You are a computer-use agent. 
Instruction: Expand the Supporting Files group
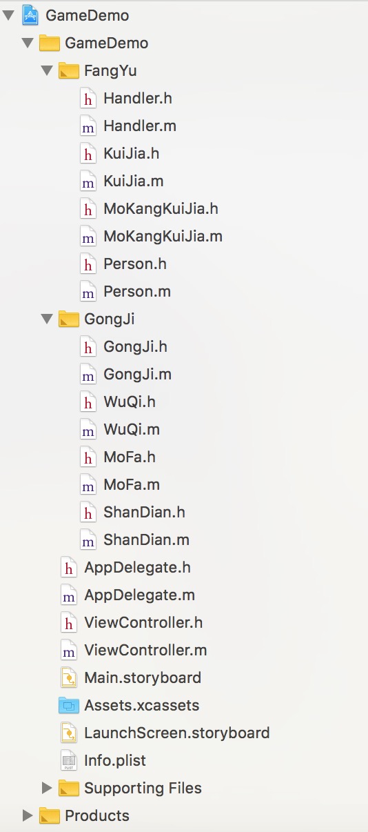[x=47, y=788]
